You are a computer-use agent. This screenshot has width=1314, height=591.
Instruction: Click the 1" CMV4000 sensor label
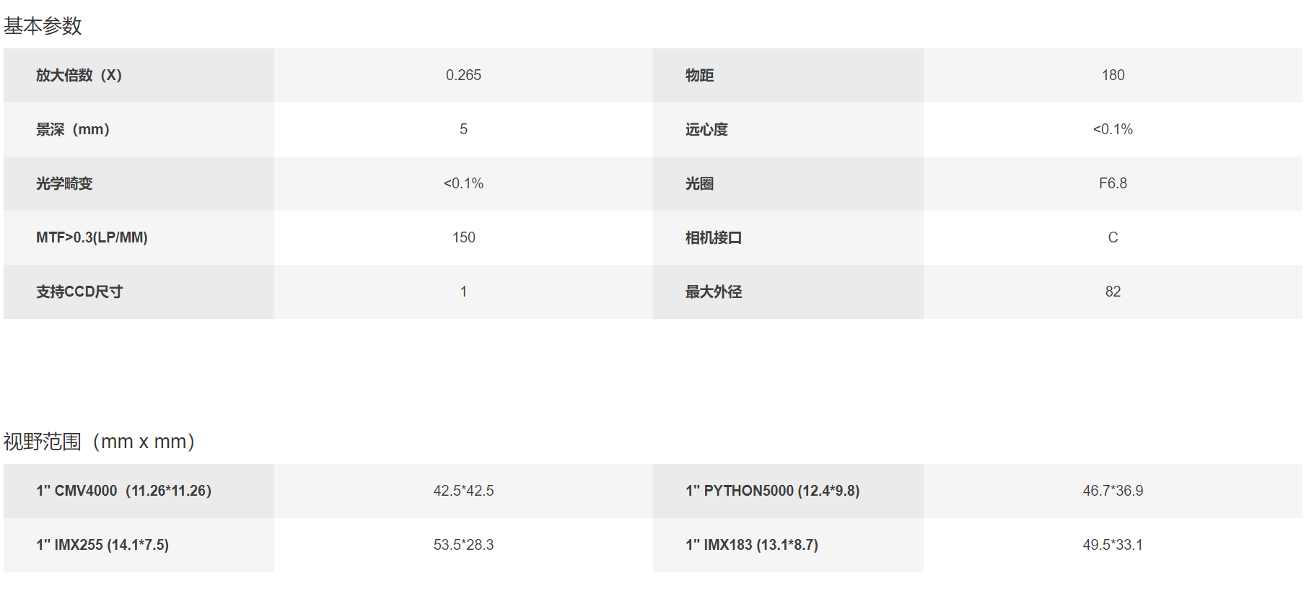pos(123,491)
